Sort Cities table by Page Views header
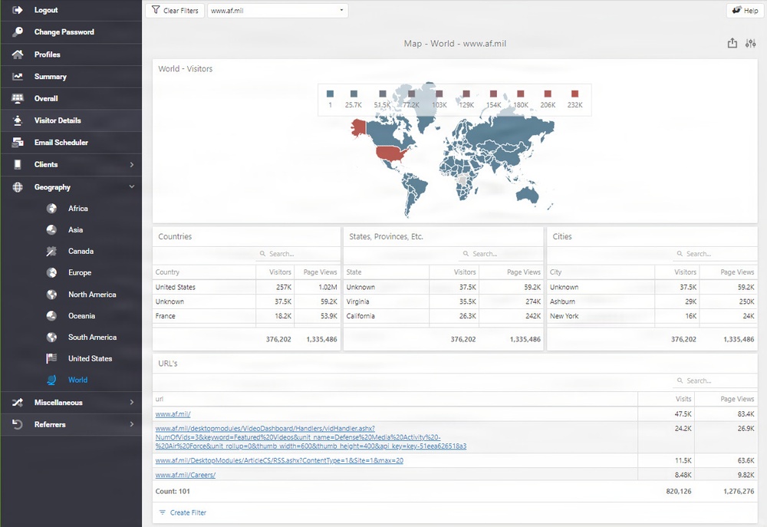 (737, 272)
